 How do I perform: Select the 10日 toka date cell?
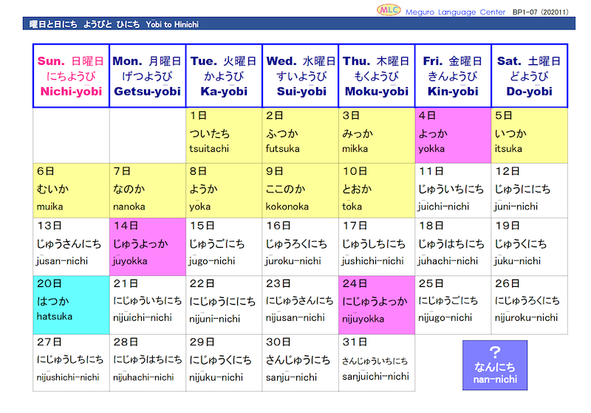(x=376, y=190)
